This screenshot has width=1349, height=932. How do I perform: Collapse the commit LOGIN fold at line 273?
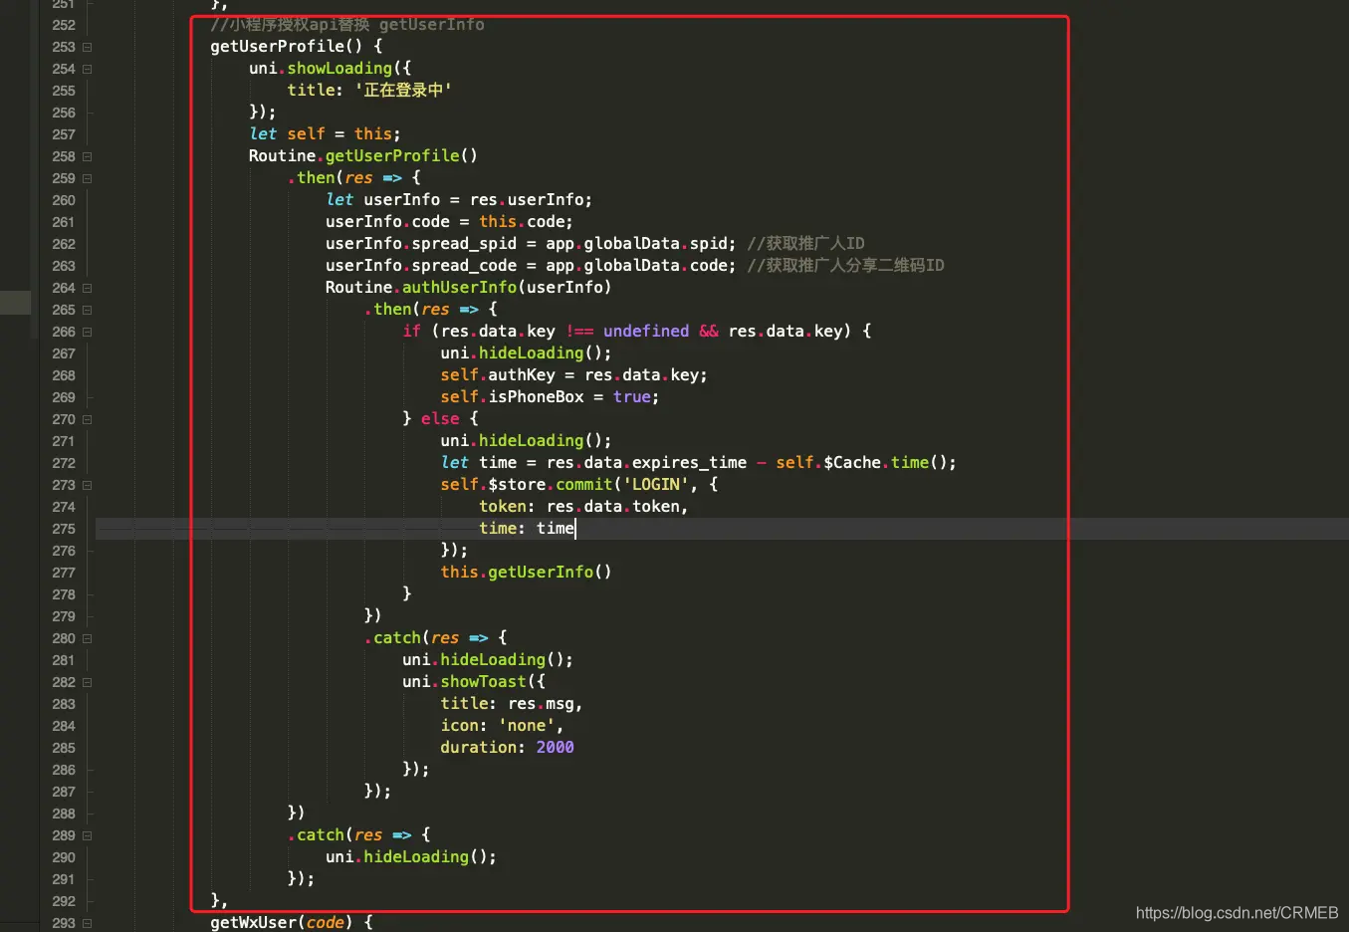tap(88, 485)
